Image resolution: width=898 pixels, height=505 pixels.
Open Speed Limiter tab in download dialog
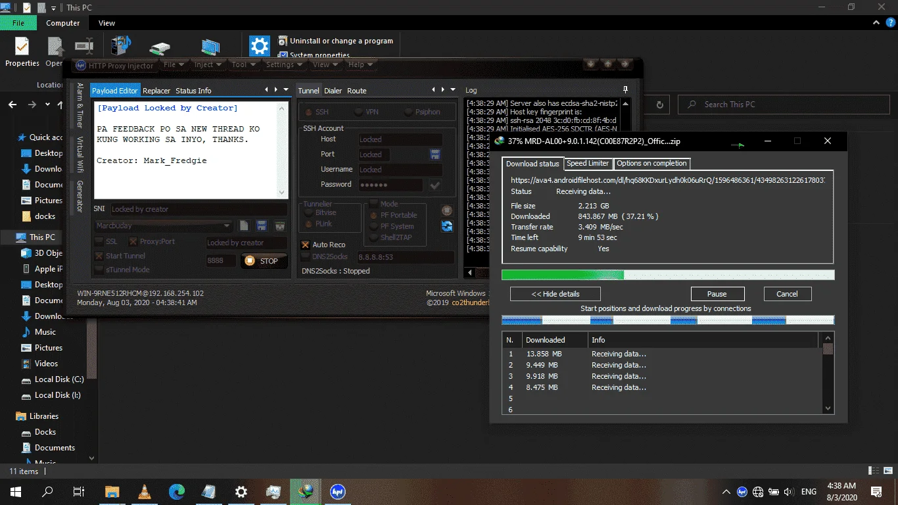point(588,163)
